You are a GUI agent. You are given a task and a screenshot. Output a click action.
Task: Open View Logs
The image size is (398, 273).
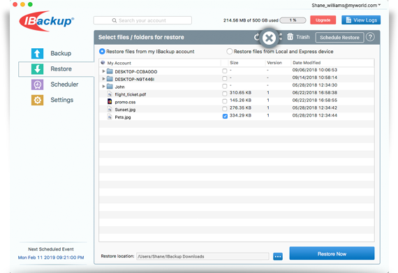point(361,20)
